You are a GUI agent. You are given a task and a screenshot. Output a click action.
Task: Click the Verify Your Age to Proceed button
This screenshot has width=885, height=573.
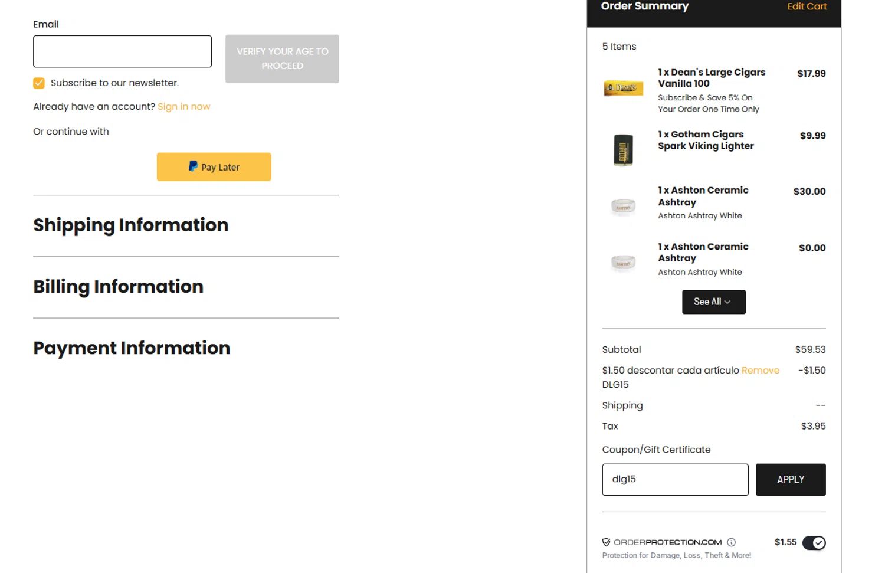[282, 59]
